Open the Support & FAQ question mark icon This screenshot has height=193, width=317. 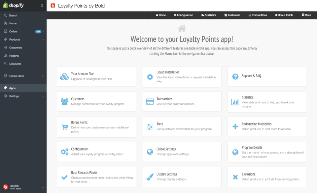pyautogui.click(x=235, y=76)
